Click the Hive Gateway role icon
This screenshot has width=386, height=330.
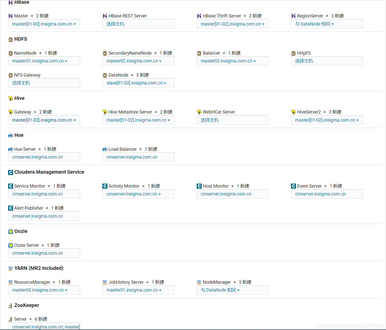[x=11, y=112]
